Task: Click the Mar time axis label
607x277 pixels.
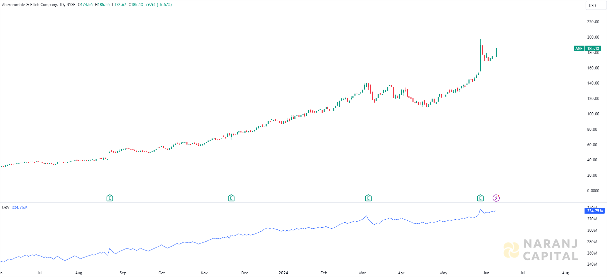Action: (363, 273)
